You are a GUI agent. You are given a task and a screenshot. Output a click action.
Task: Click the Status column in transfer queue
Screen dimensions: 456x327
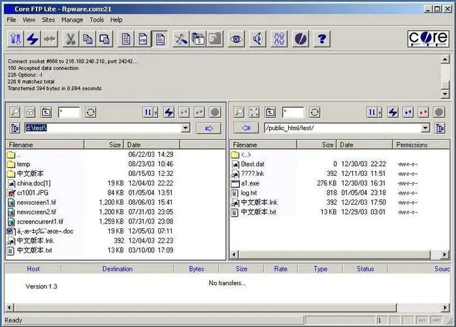click(365, 269)
